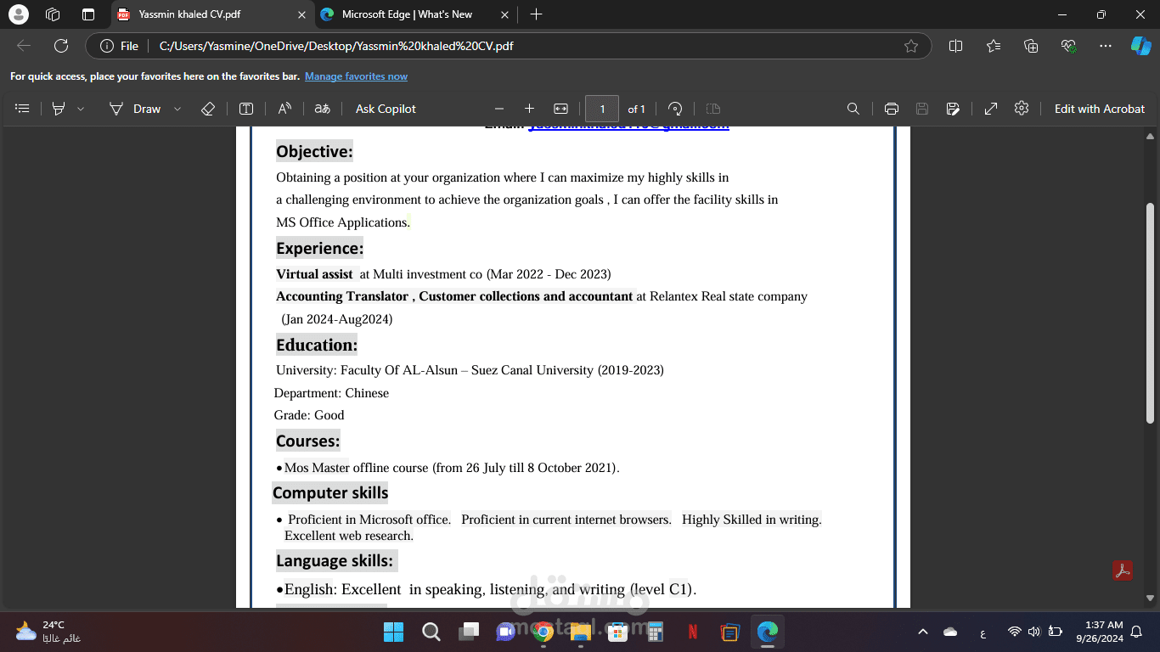
Task: Rotate the PDF page
Action: (x=675, y=109)
